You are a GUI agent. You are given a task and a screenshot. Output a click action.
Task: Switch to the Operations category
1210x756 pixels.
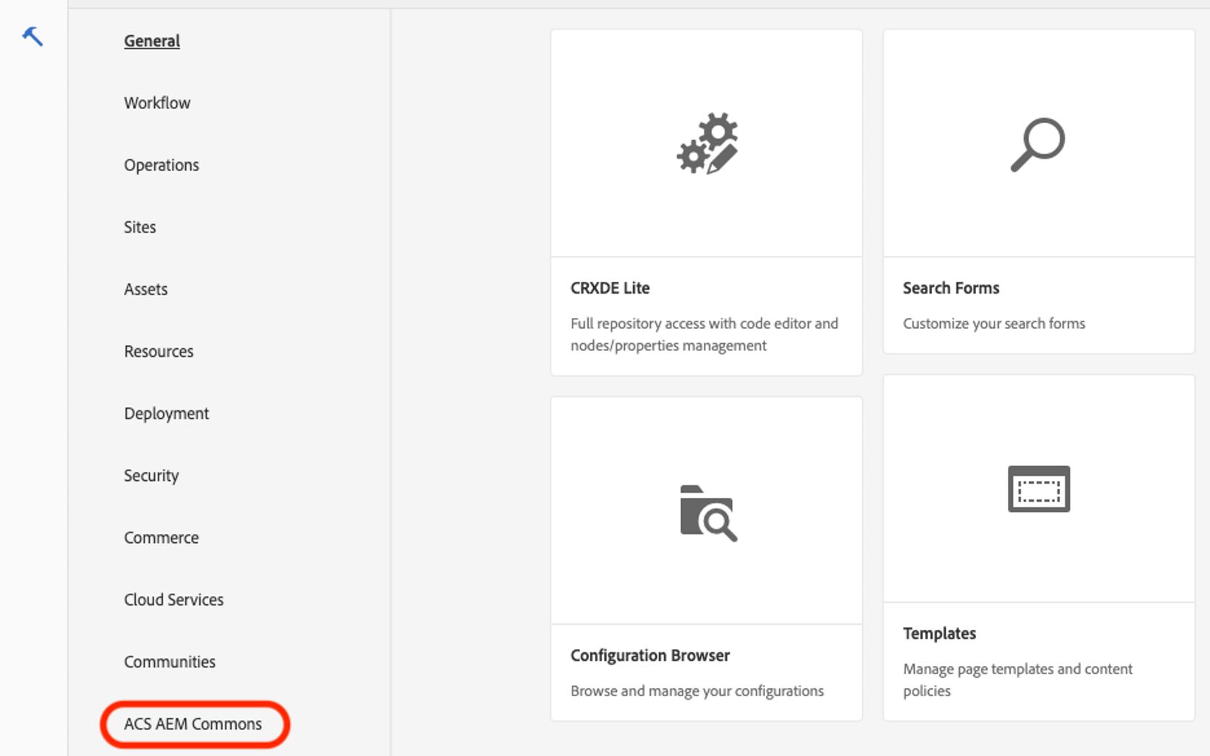point(162,165)
